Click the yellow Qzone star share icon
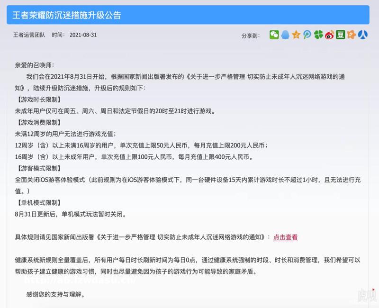The image size is (379, 308). coord(296,35)
